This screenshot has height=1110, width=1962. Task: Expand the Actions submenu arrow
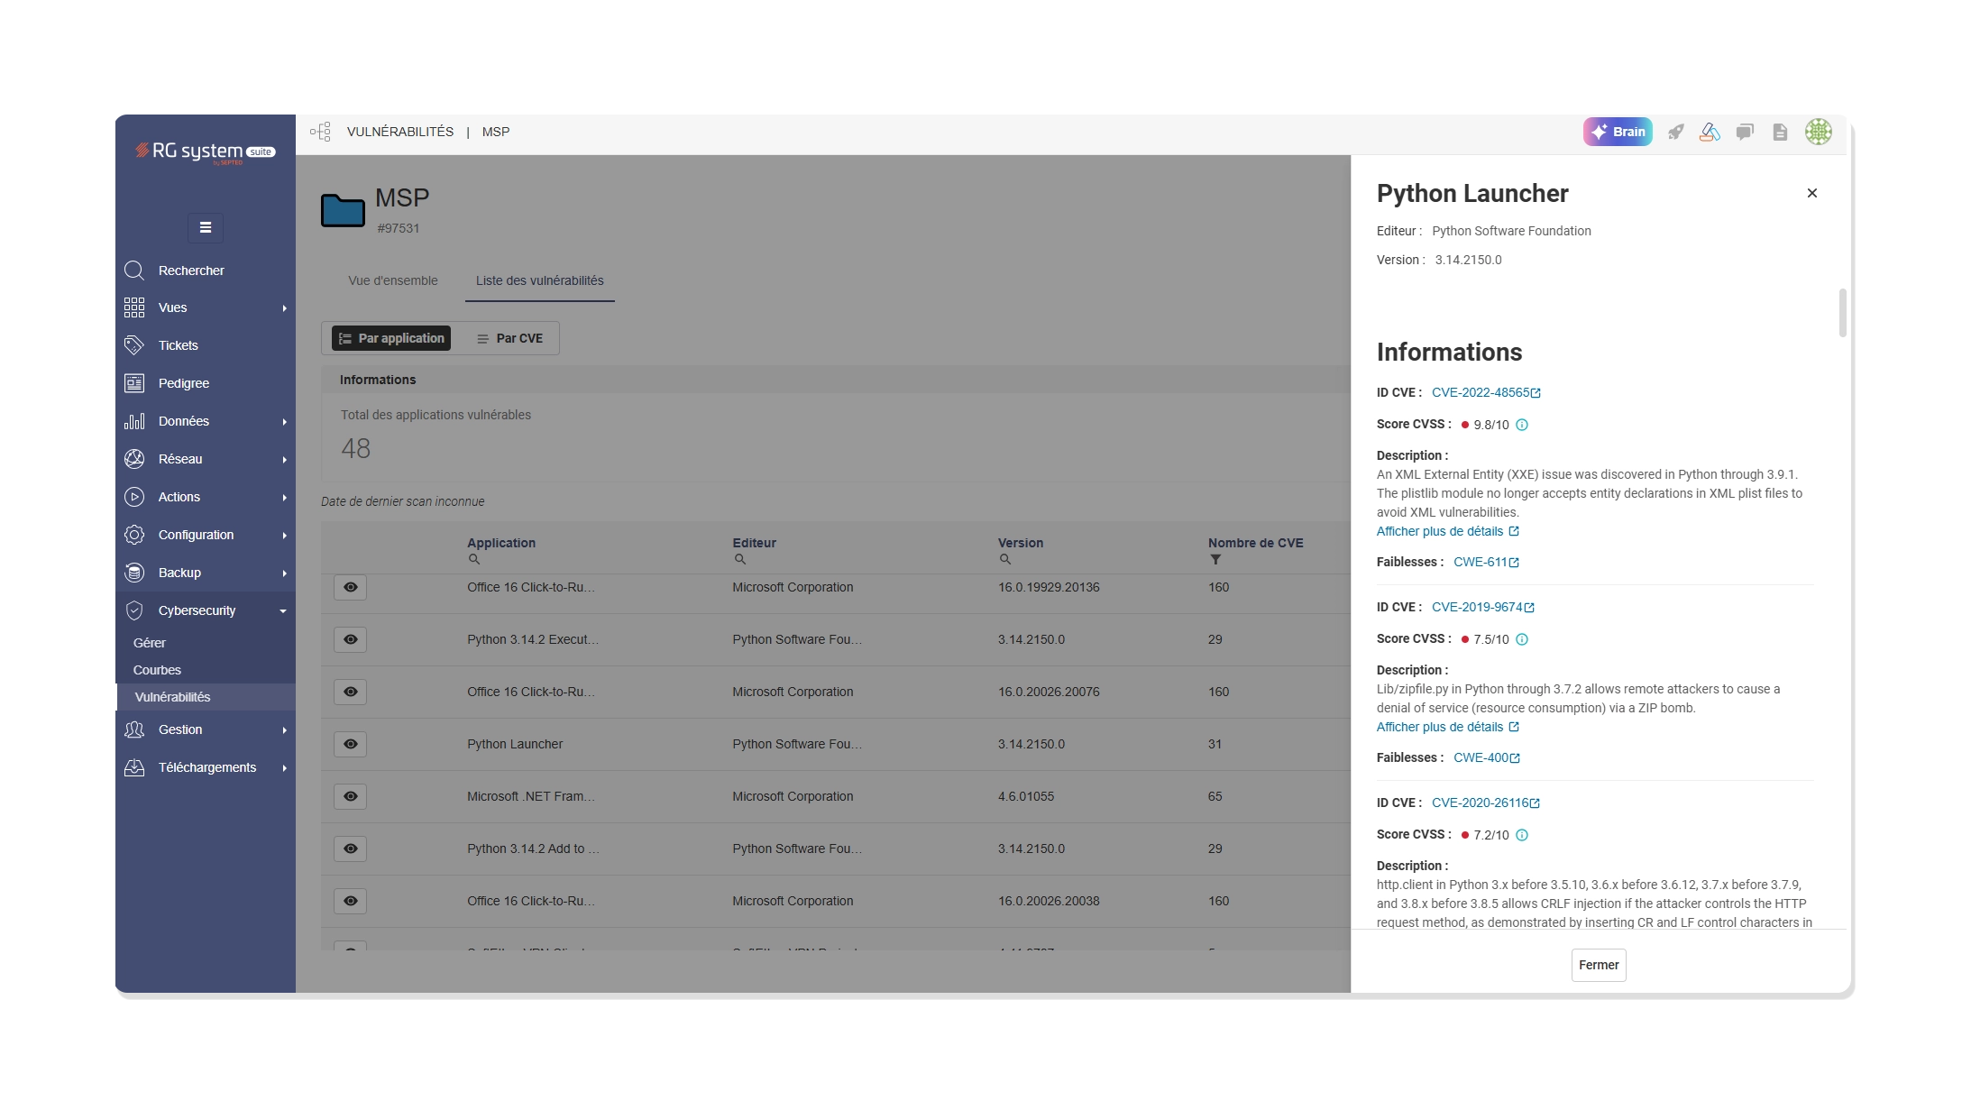(x=284, y=498)
